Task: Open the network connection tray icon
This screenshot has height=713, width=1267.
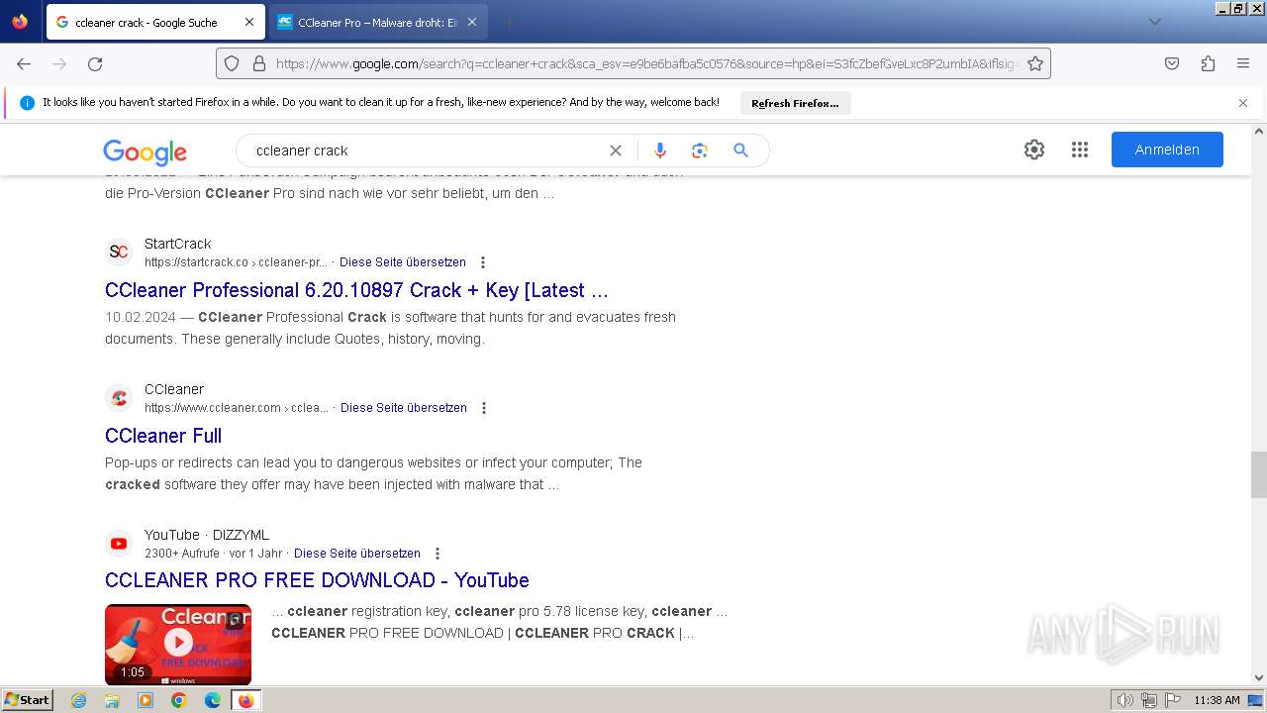Action: click(1148, 700)
